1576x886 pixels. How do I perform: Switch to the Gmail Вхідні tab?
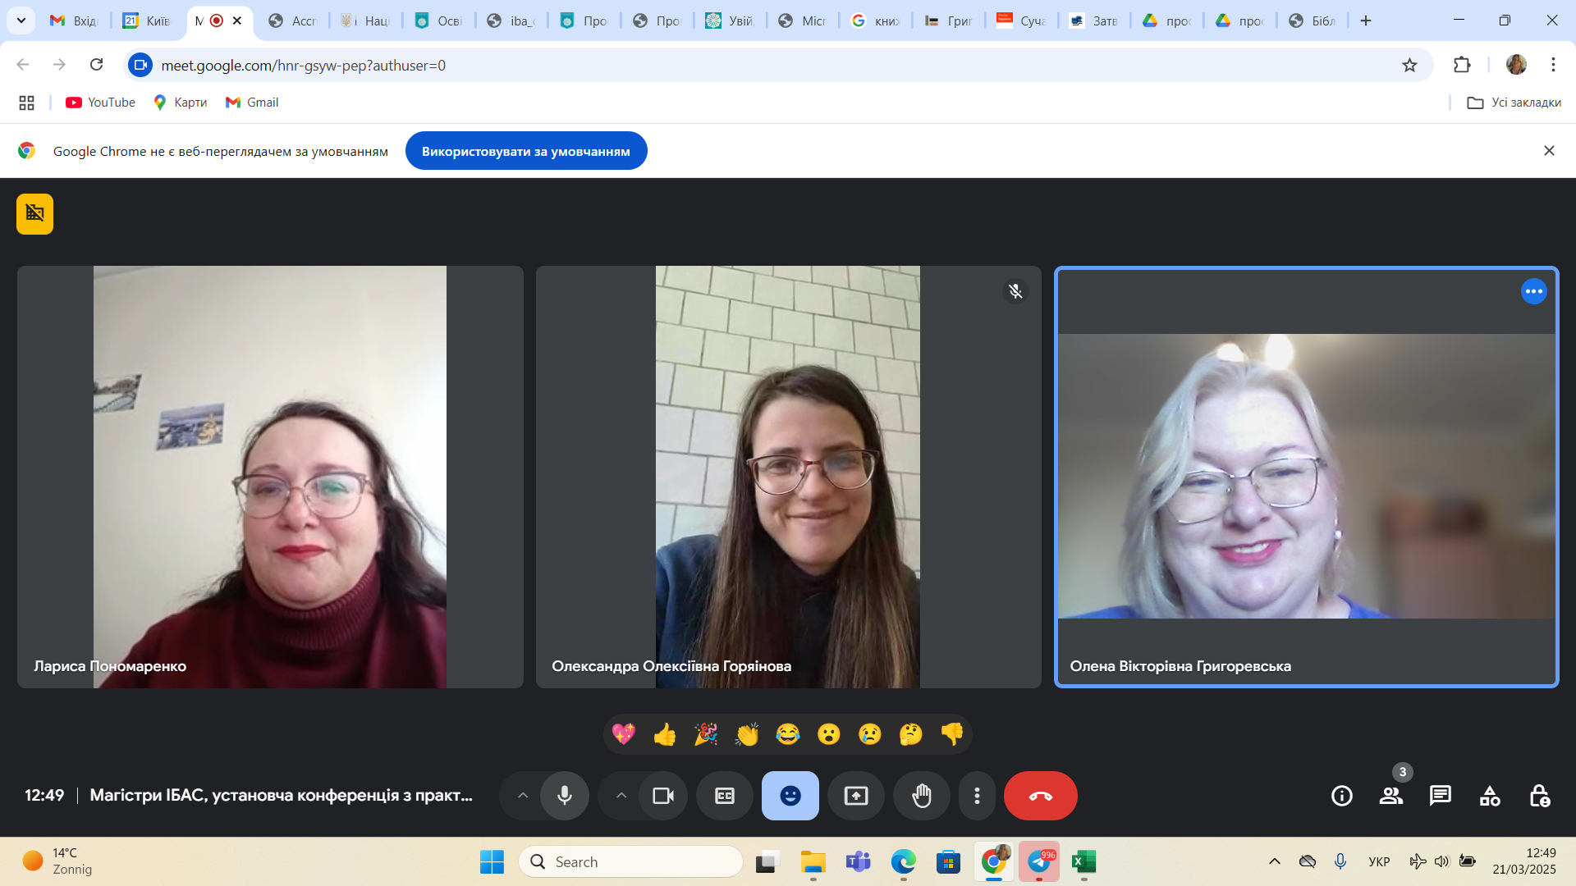point(74,21)
